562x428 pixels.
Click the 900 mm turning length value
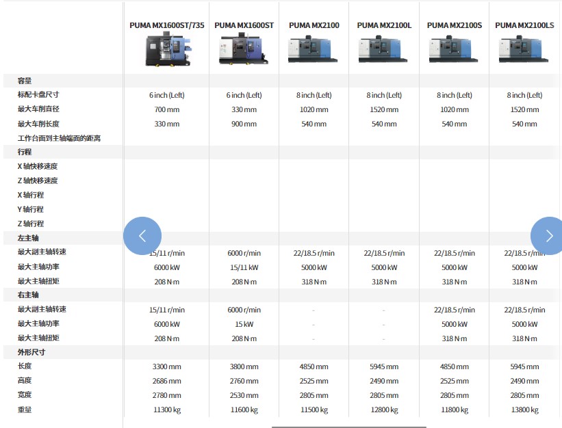tap(244, 124)
